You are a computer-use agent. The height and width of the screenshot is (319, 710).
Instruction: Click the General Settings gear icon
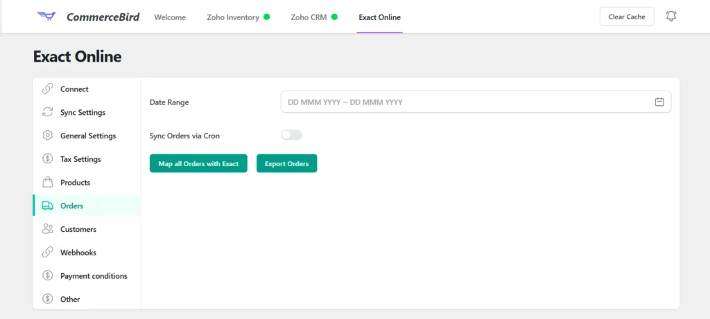(48, 136)
